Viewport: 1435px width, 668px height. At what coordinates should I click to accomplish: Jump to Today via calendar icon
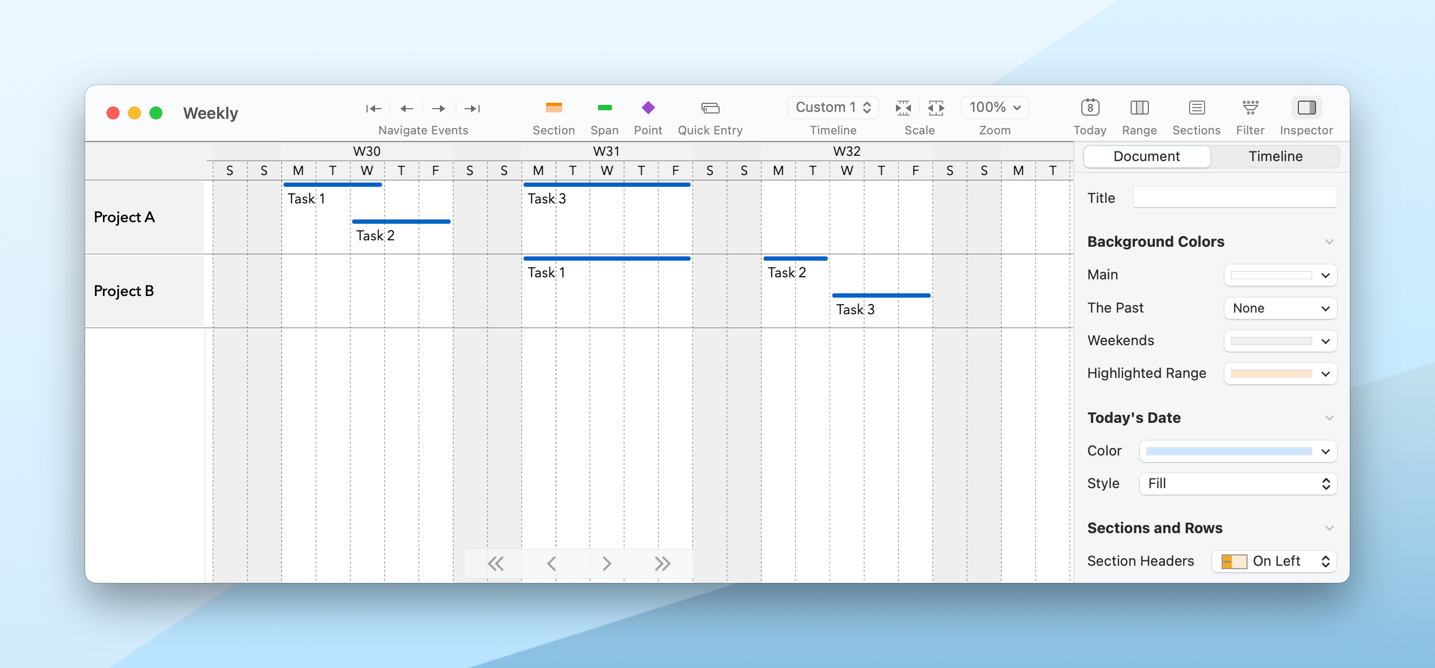1089,108
